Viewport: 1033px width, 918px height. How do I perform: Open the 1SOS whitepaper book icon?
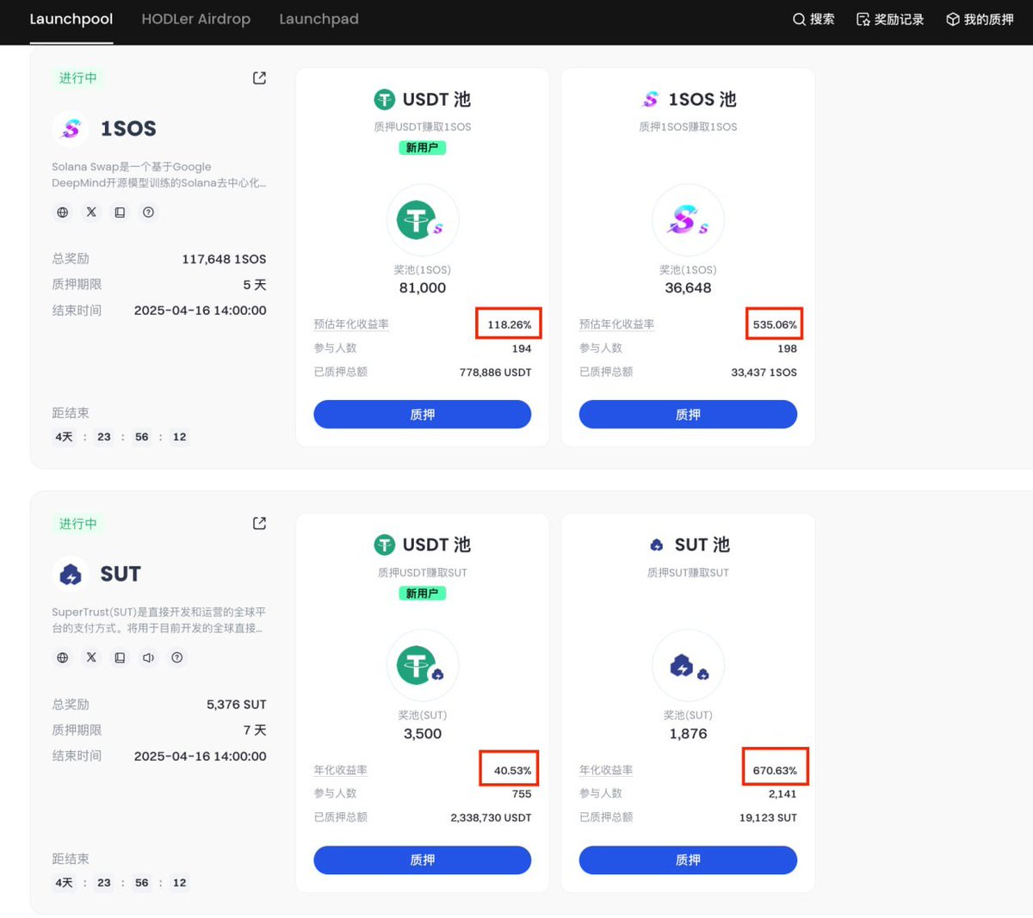(120, 212)
